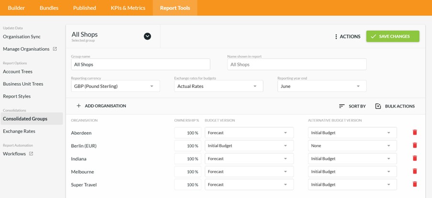
Task: Open Exchange Rates in sidebar
Action: 19,132
